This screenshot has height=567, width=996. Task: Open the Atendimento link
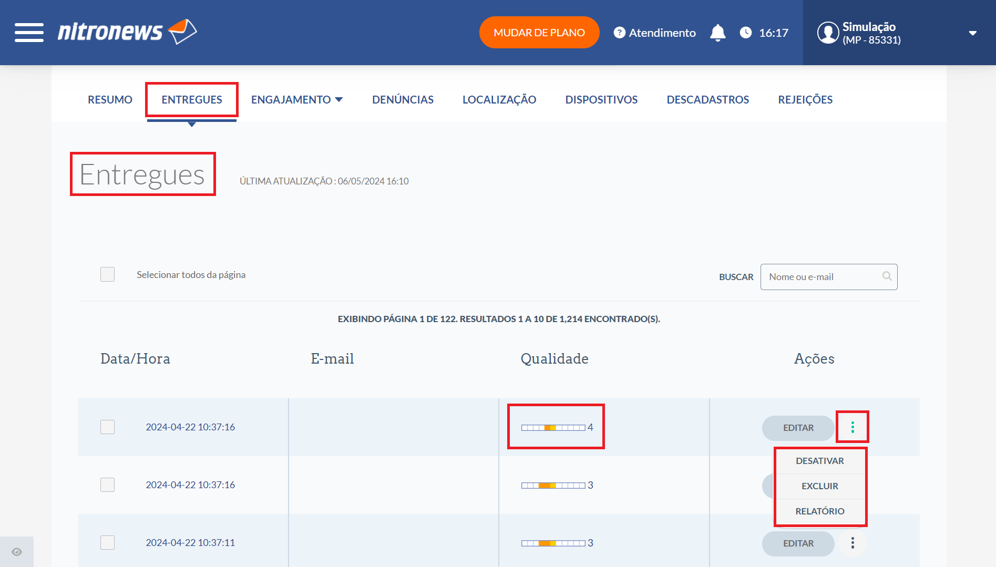662,33
